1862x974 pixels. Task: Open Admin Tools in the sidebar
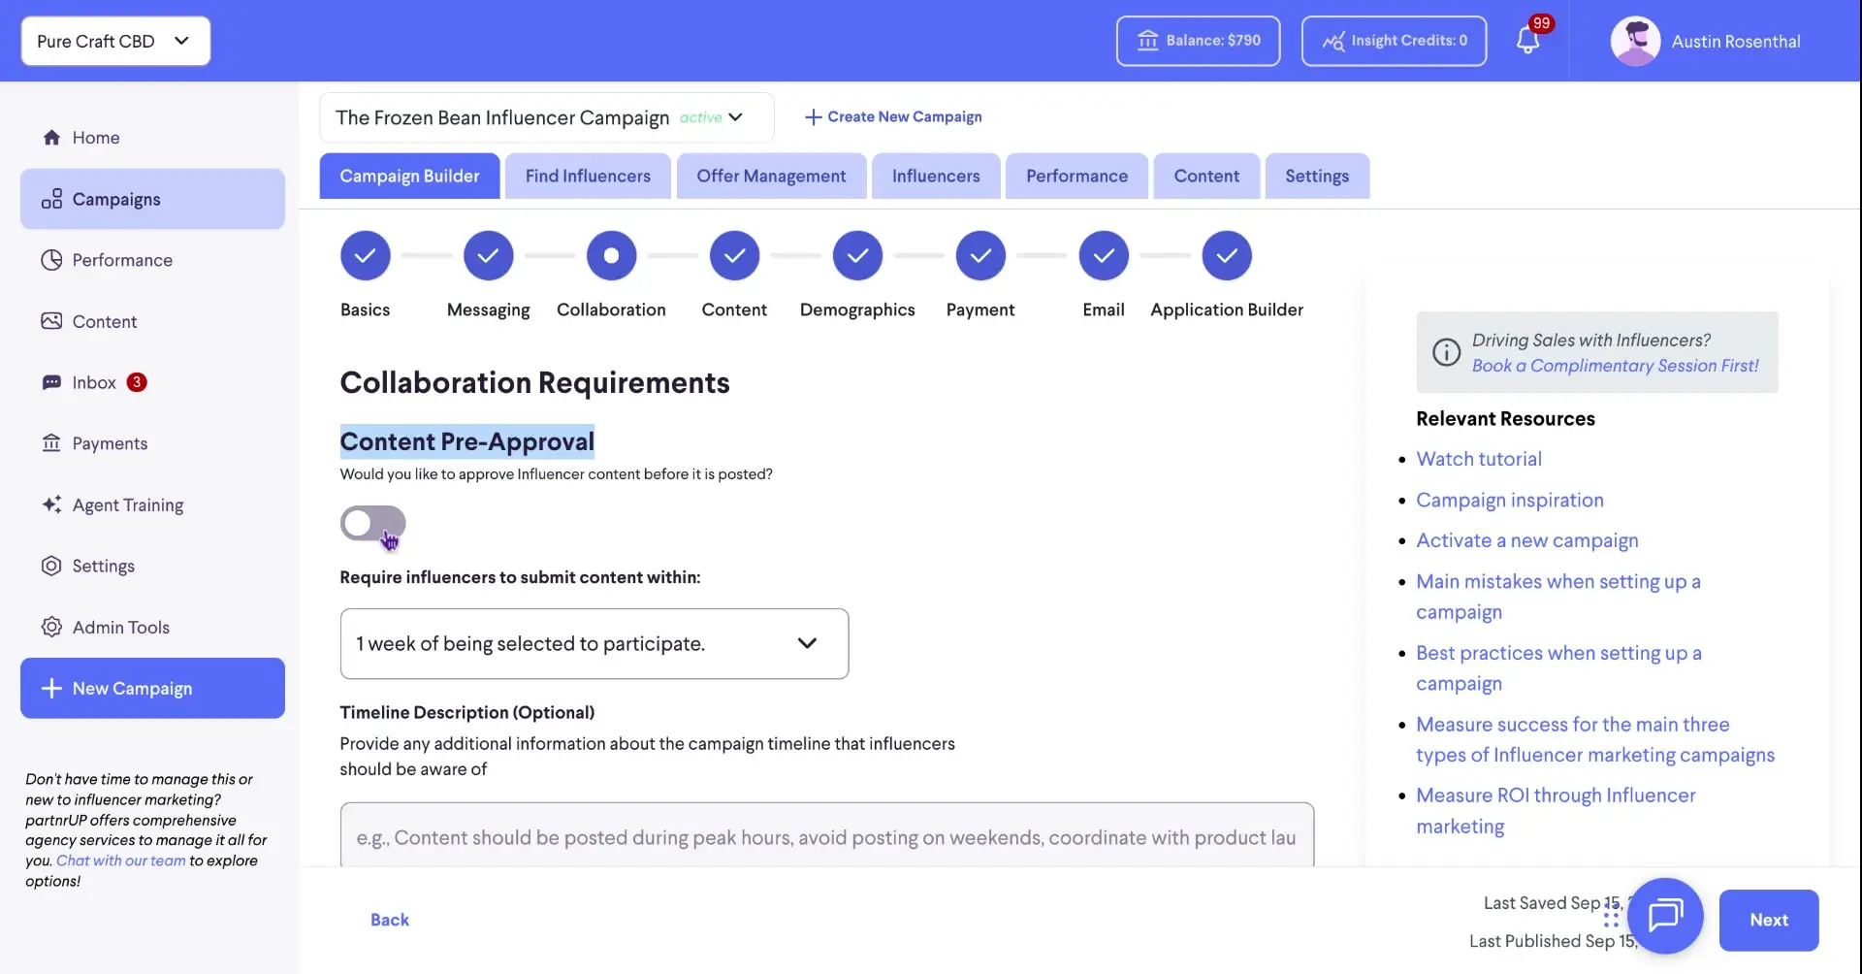tap(120, 627)
